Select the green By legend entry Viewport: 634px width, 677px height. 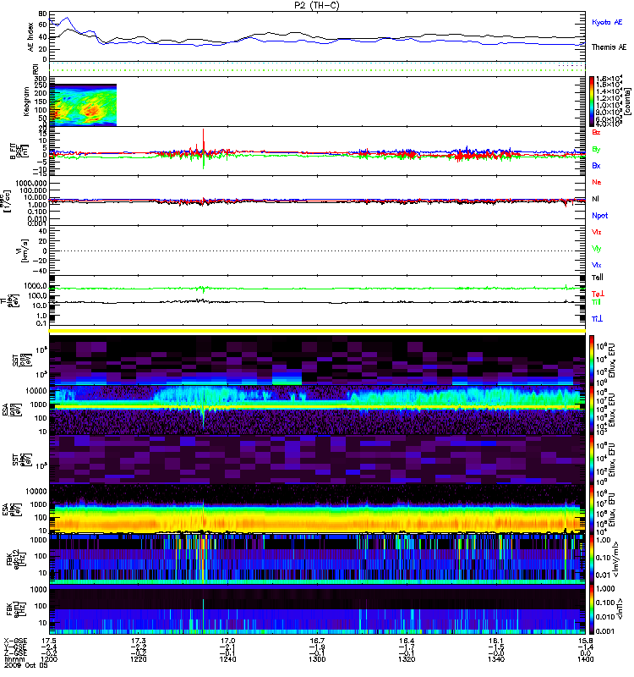pyautogui.click(x=596, y=150)
